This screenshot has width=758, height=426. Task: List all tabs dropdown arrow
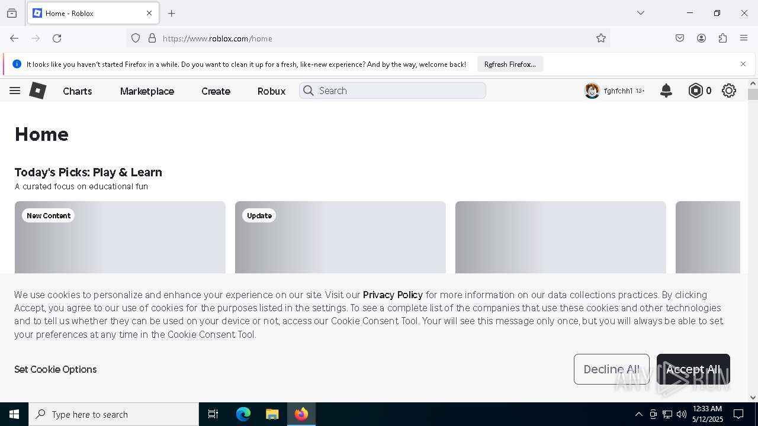[x=641, y=13]
